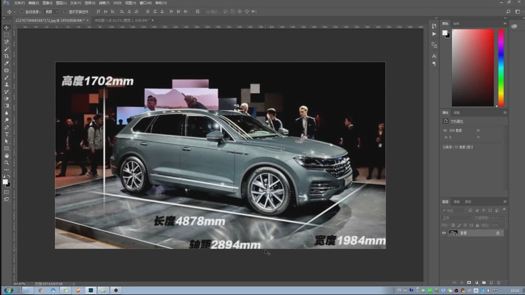The height and width of the screenshot is (295, 525).
Task: Toggle layer filter switch
Action: [x=504, y=210]
